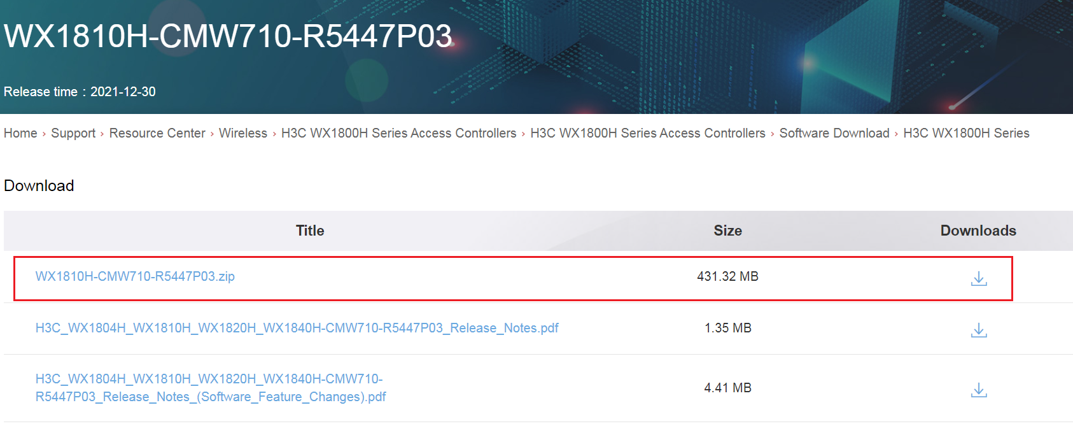This screenshot has width=1073, height=426.
Task: Click download icon for 4.41 MB Feature Changes pdf
Action: [979, 390]
